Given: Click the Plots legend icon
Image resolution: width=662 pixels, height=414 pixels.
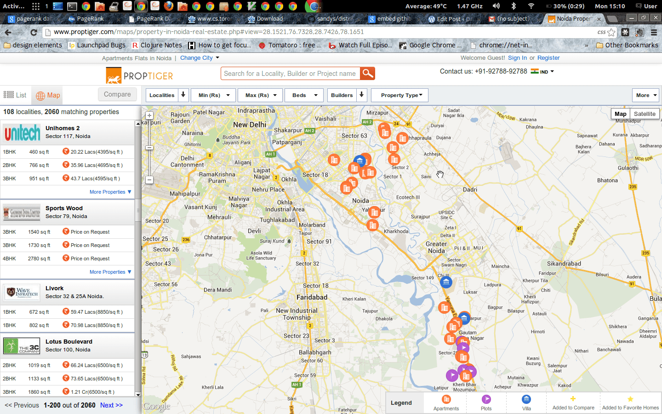Looking at the screenshot, I should [x=486, y=399].
